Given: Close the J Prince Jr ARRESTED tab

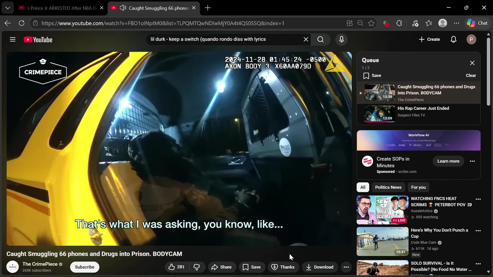Looking at the screenshot, I should [x=102, y=8].
